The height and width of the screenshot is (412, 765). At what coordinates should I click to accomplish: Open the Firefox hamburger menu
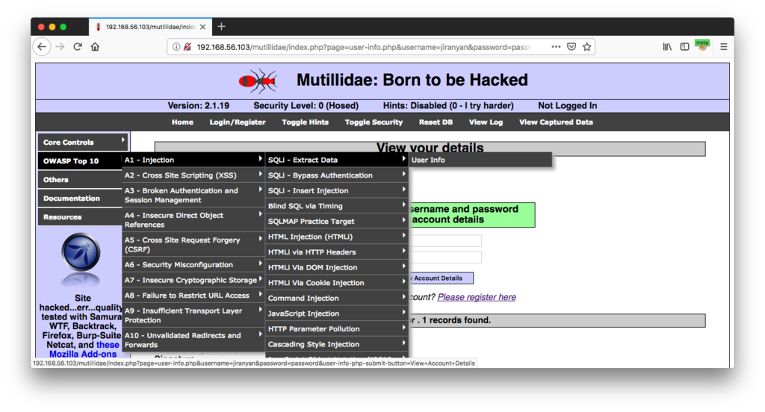[x=723, y=47]
